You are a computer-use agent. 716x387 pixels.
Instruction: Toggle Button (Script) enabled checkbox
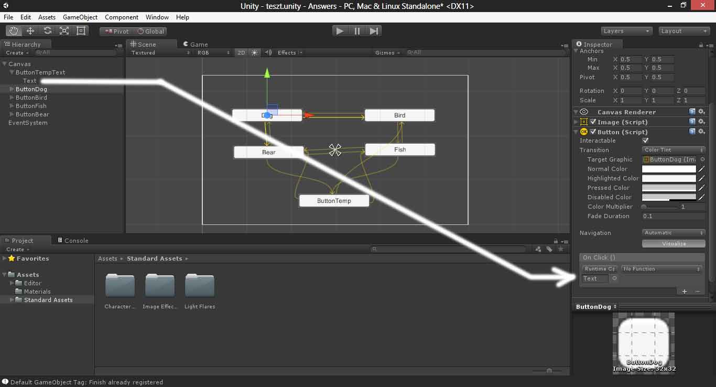pos(593,132)
